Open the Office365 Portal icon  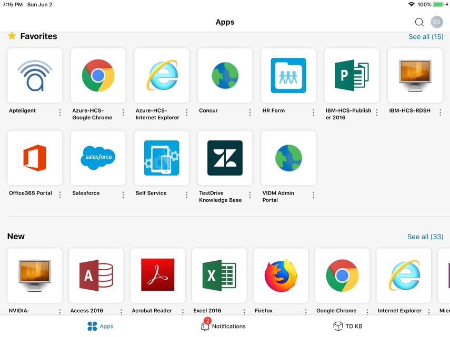pos(35,158)
